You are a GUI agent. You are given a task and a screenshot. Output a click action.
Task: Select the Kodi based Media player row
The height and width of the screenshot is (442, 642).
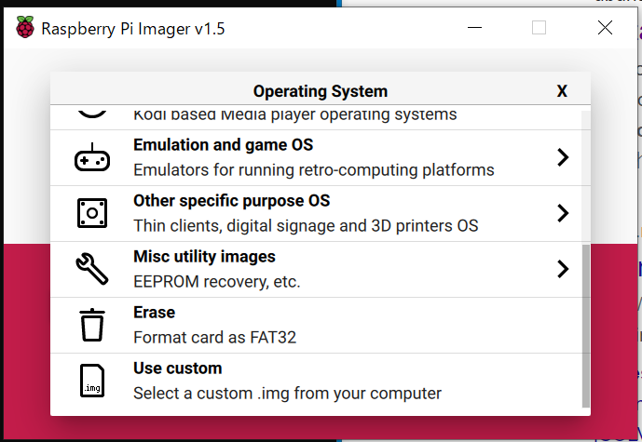click(x=316, y=118)
